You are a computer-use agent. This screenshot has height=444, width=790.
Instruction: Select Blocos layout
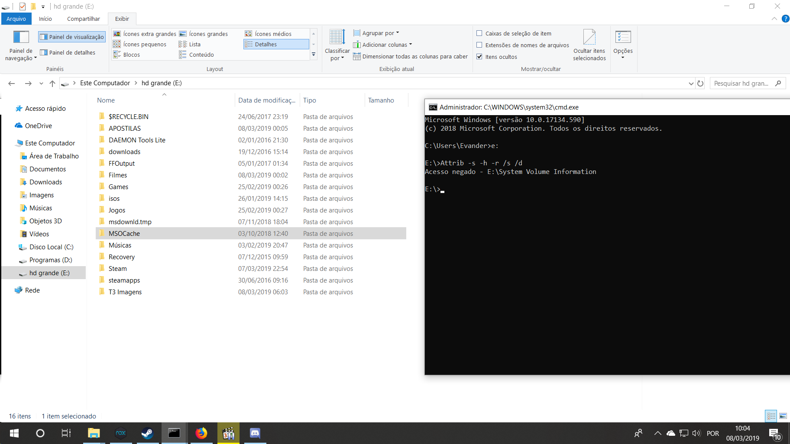coord(126,55)
